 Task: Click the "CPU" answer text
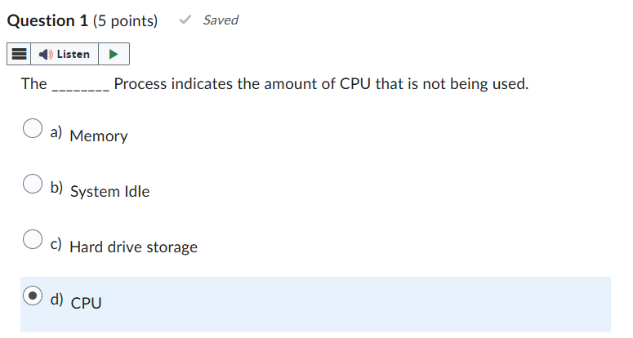[x=86, y=303]
